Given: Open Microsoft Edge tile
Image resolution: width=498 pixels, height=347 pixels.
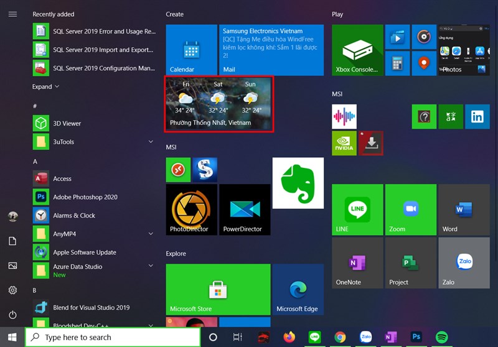Looking at the screenshot, I should pos(298,289).
